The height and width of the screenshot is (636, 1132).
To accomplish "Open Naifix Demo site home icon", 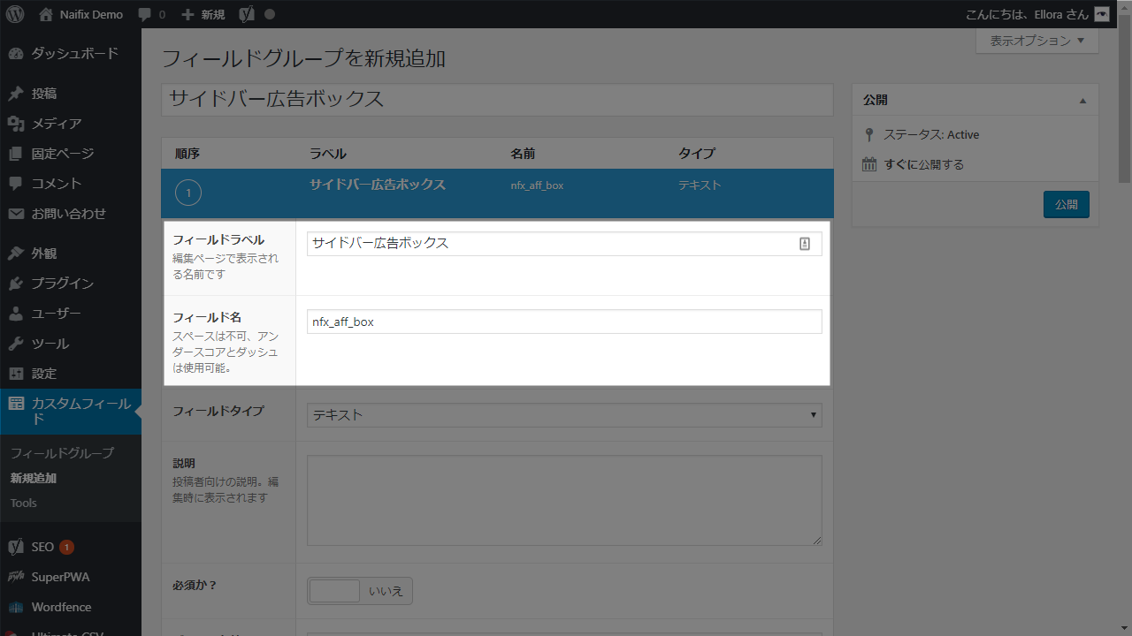I will [46, 14].
